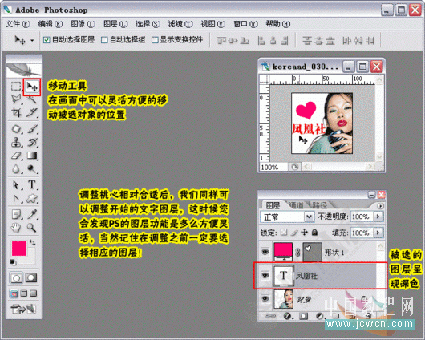Select the Eraser tool
Viewport: 425px width, 340px height.
coord(16,156)
